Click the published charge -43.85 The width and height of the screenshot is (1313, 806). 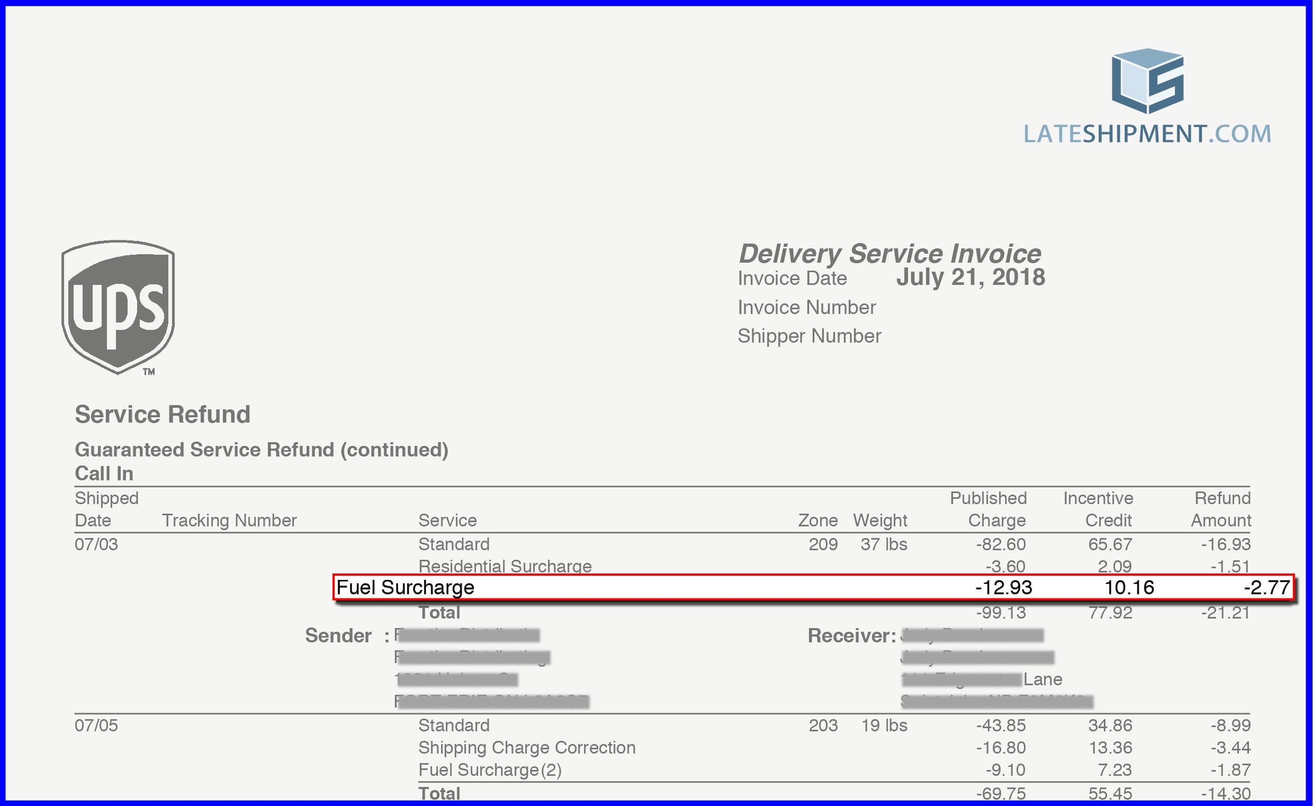pos(1001,726)
